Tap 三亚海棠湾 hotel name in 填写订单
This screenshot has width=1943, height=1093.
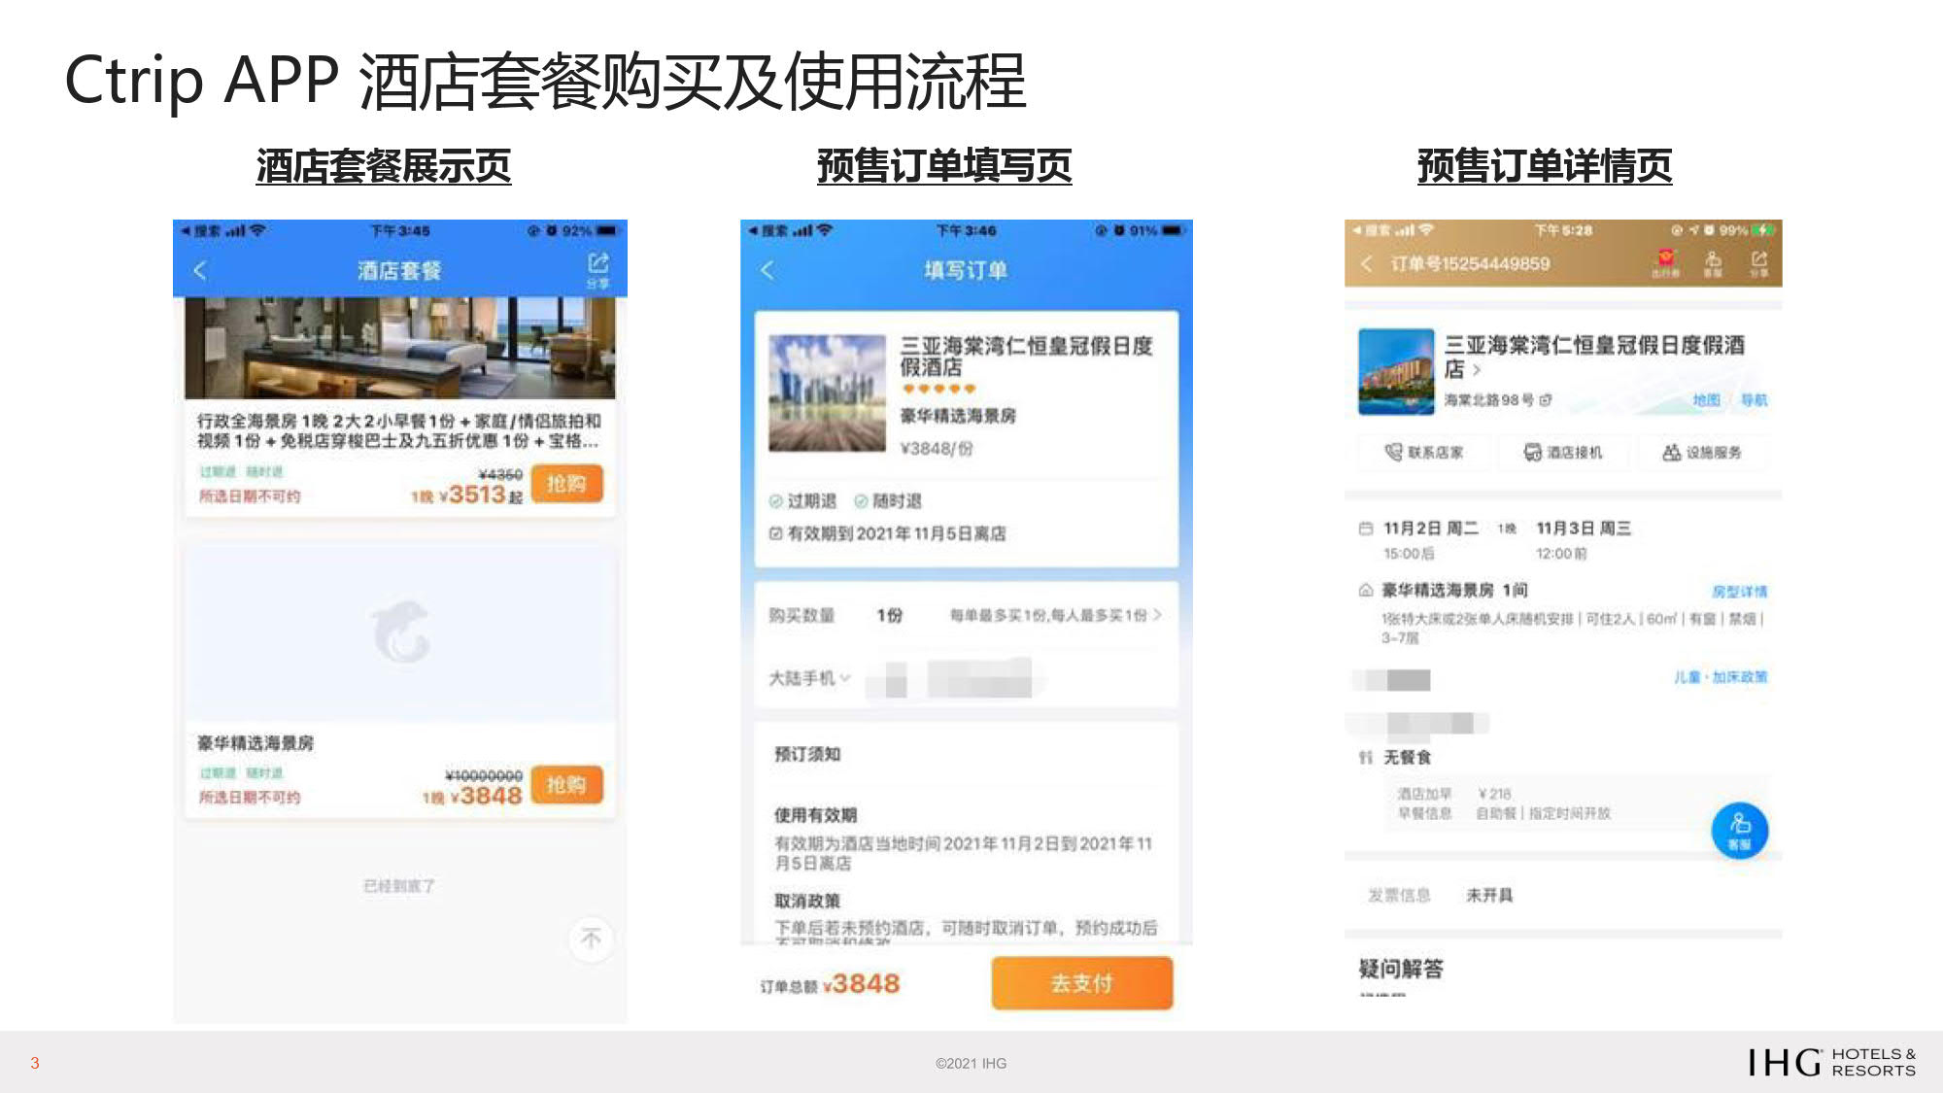1026,357
